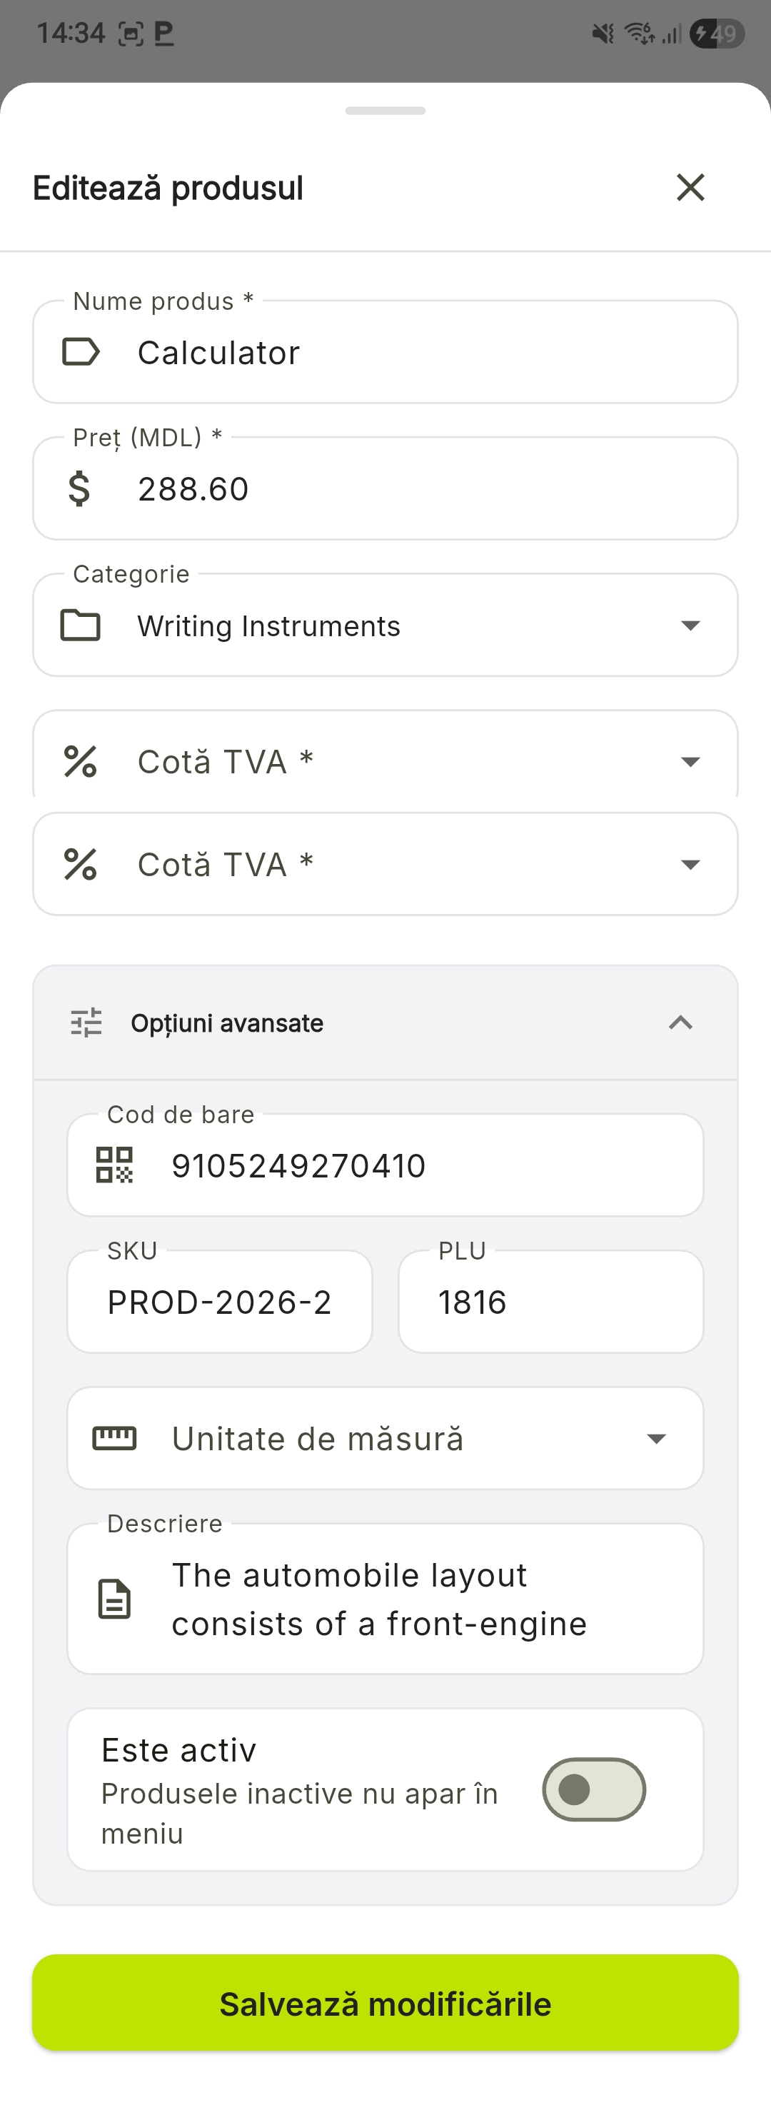Focus the Cod de bare number field
This screenshot has width=771, height=2115.
tap(427, 1165)
